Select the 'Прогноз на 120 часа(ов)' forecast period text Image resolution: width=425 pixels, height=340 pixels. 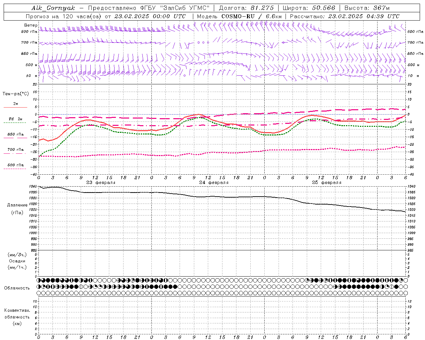click(64, 16)
